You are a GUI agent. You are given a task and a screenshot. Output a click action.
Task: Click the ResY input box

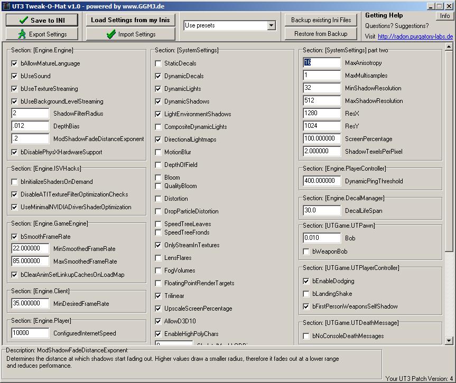click(322, 126)
